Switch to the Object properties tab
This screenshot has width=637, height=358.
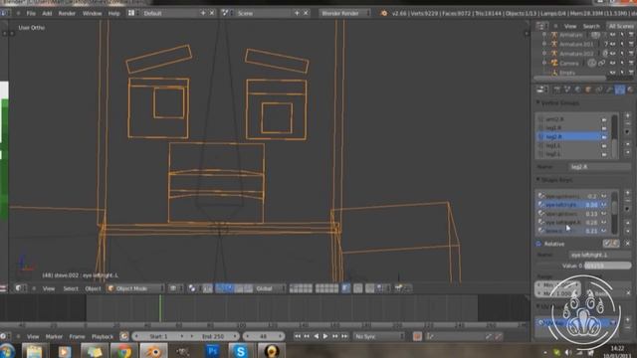(588, 89)
